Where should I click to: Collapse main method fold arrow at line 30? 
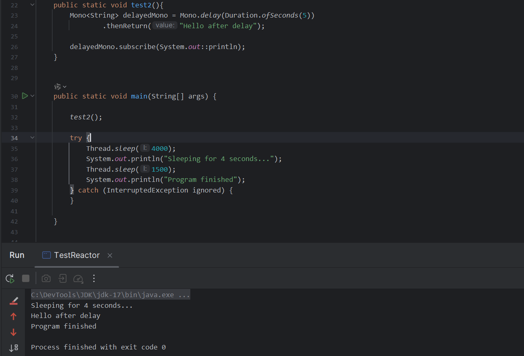pyautogui.click(x=32, y=96)
